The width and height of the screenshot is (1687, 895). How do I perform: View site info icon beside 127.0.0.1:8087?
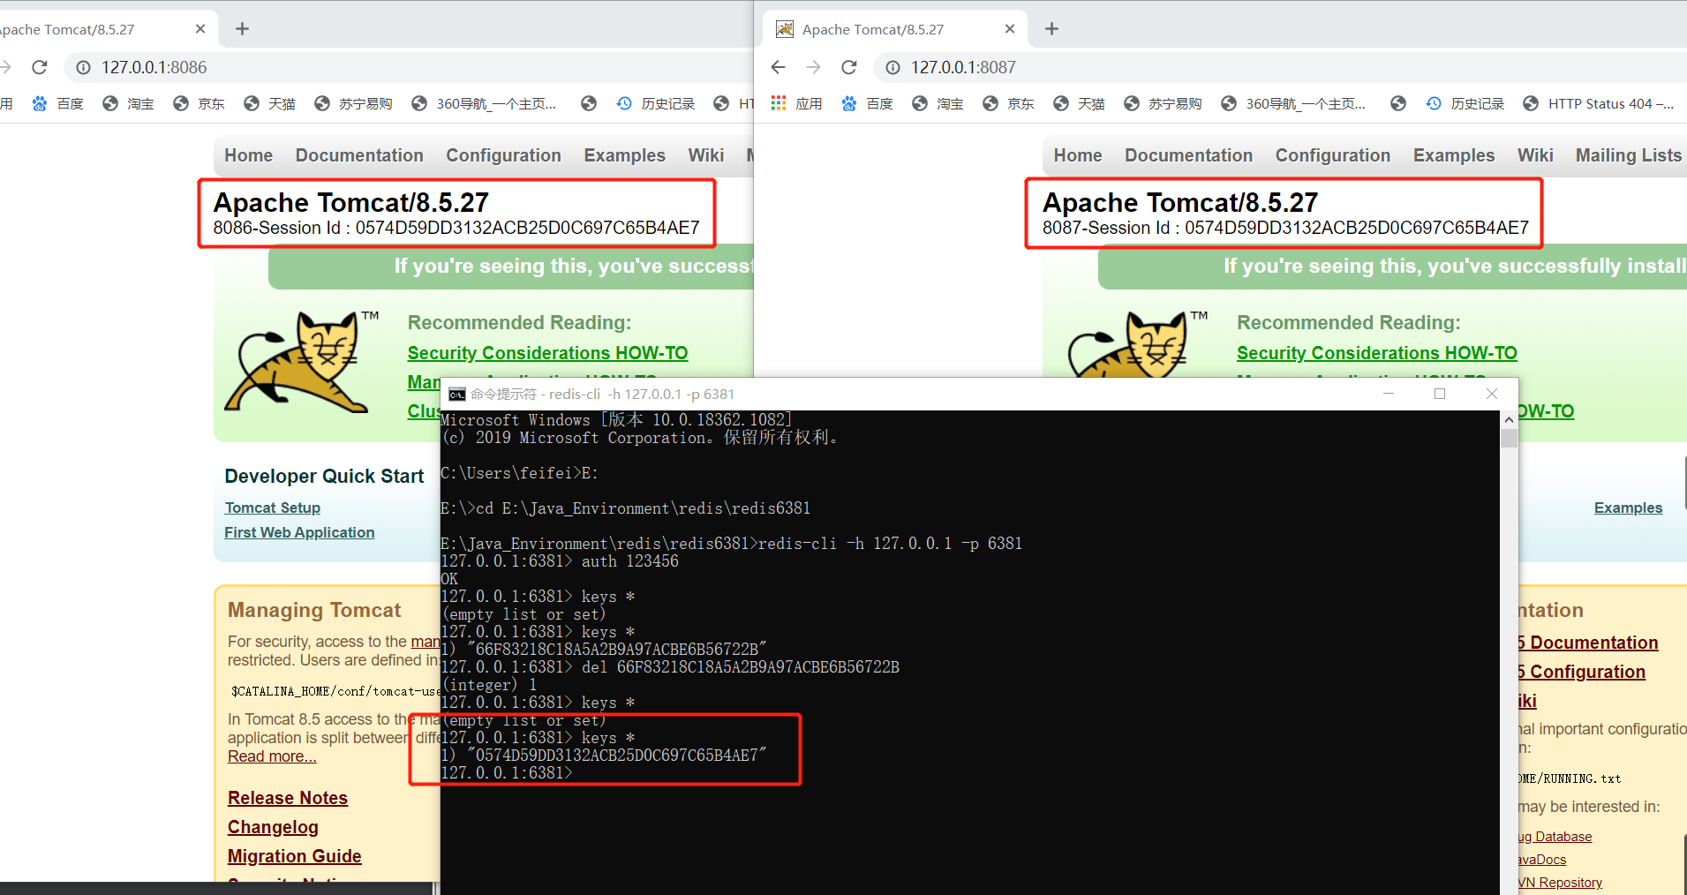[x=893, y=67]
